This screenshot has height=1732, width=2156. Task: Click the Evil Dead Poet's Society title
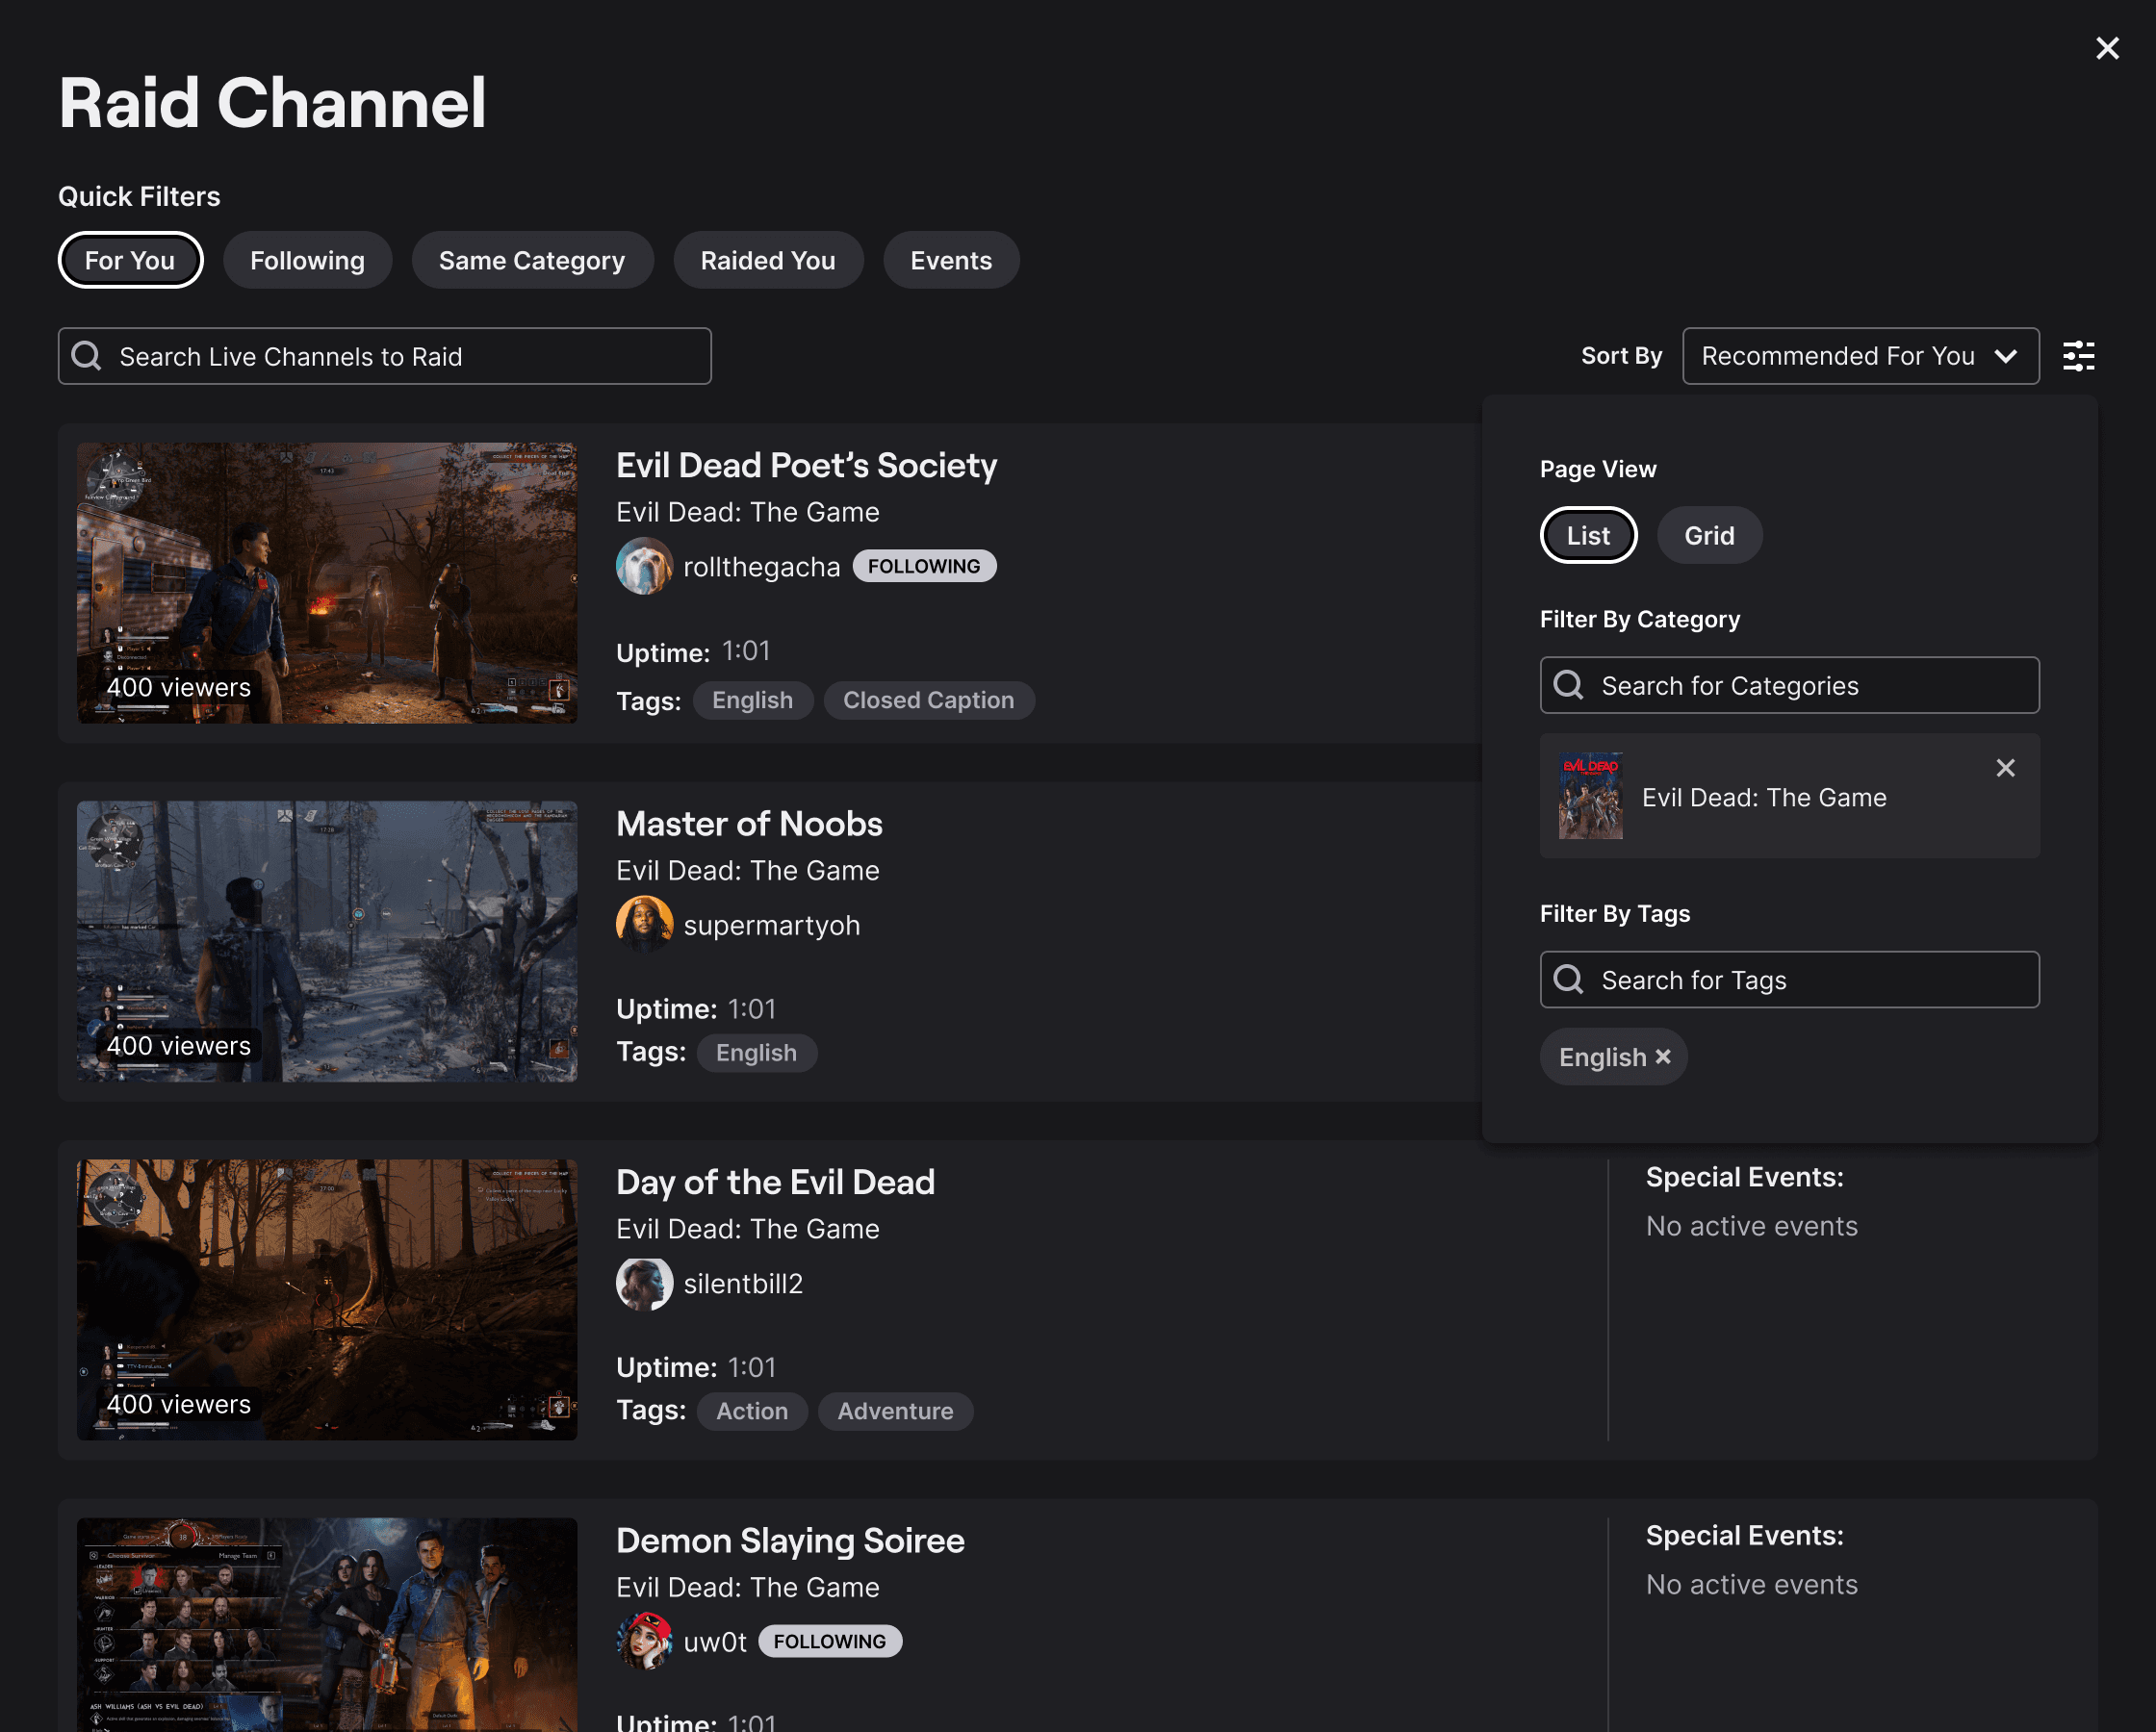pos(806,465)
